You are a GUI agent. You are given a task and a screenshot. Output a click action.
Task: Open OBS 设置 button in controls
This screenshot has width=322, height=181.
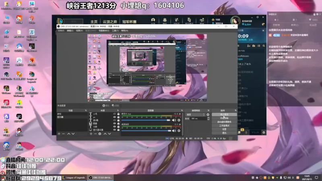(224, 129)
